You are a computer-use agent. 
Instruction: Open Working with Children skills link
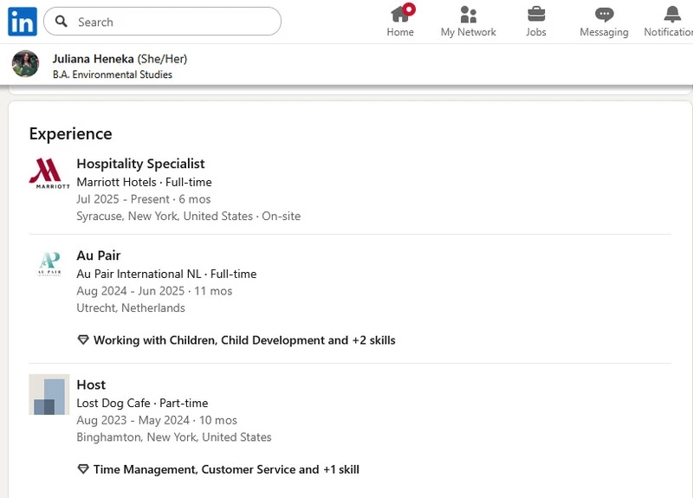click(x=244, y=340)
